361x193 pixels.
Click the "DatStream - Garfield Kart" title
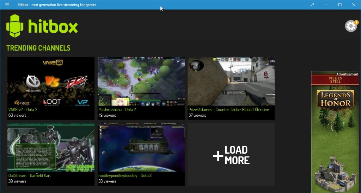coord(30,175)
